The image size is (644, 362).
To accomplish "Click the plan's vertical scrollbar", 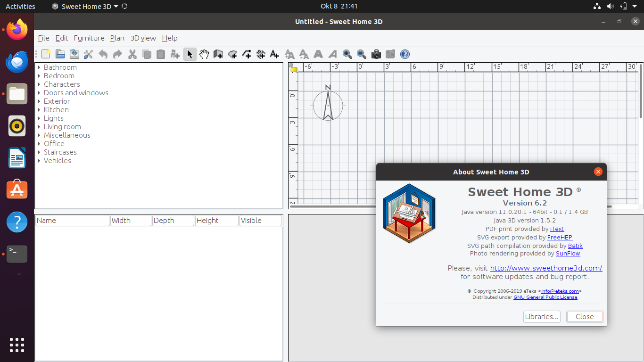I will pos(641,91).
